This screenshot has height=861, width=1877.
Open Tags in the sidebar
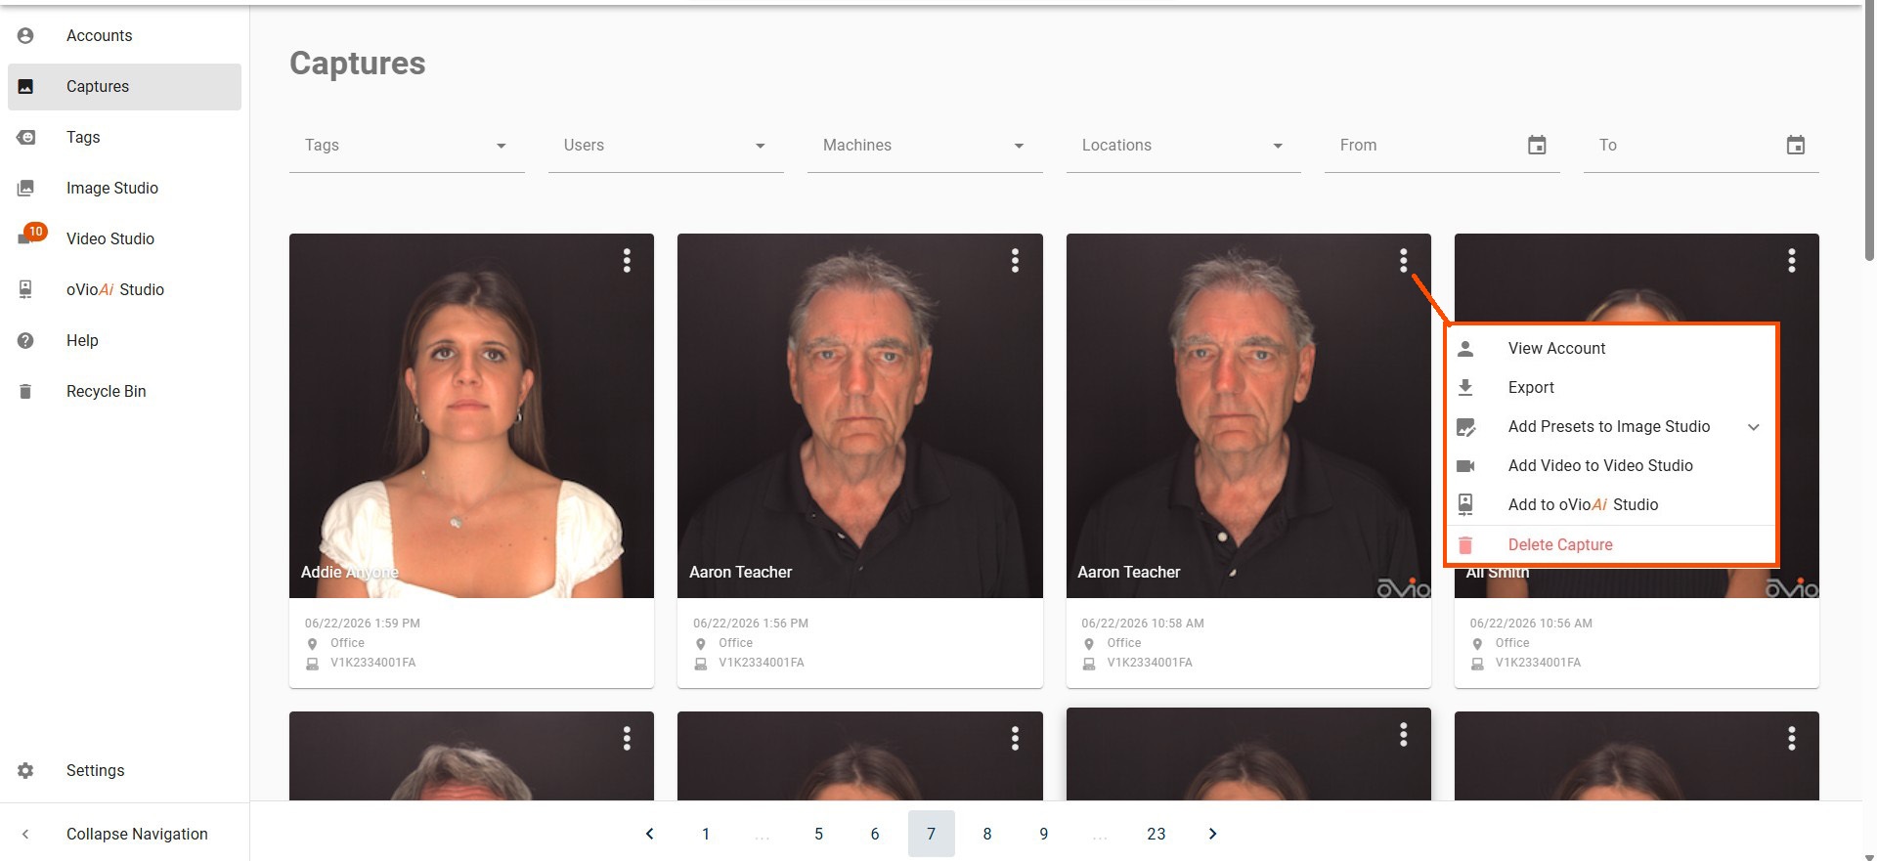pos(124,137)
